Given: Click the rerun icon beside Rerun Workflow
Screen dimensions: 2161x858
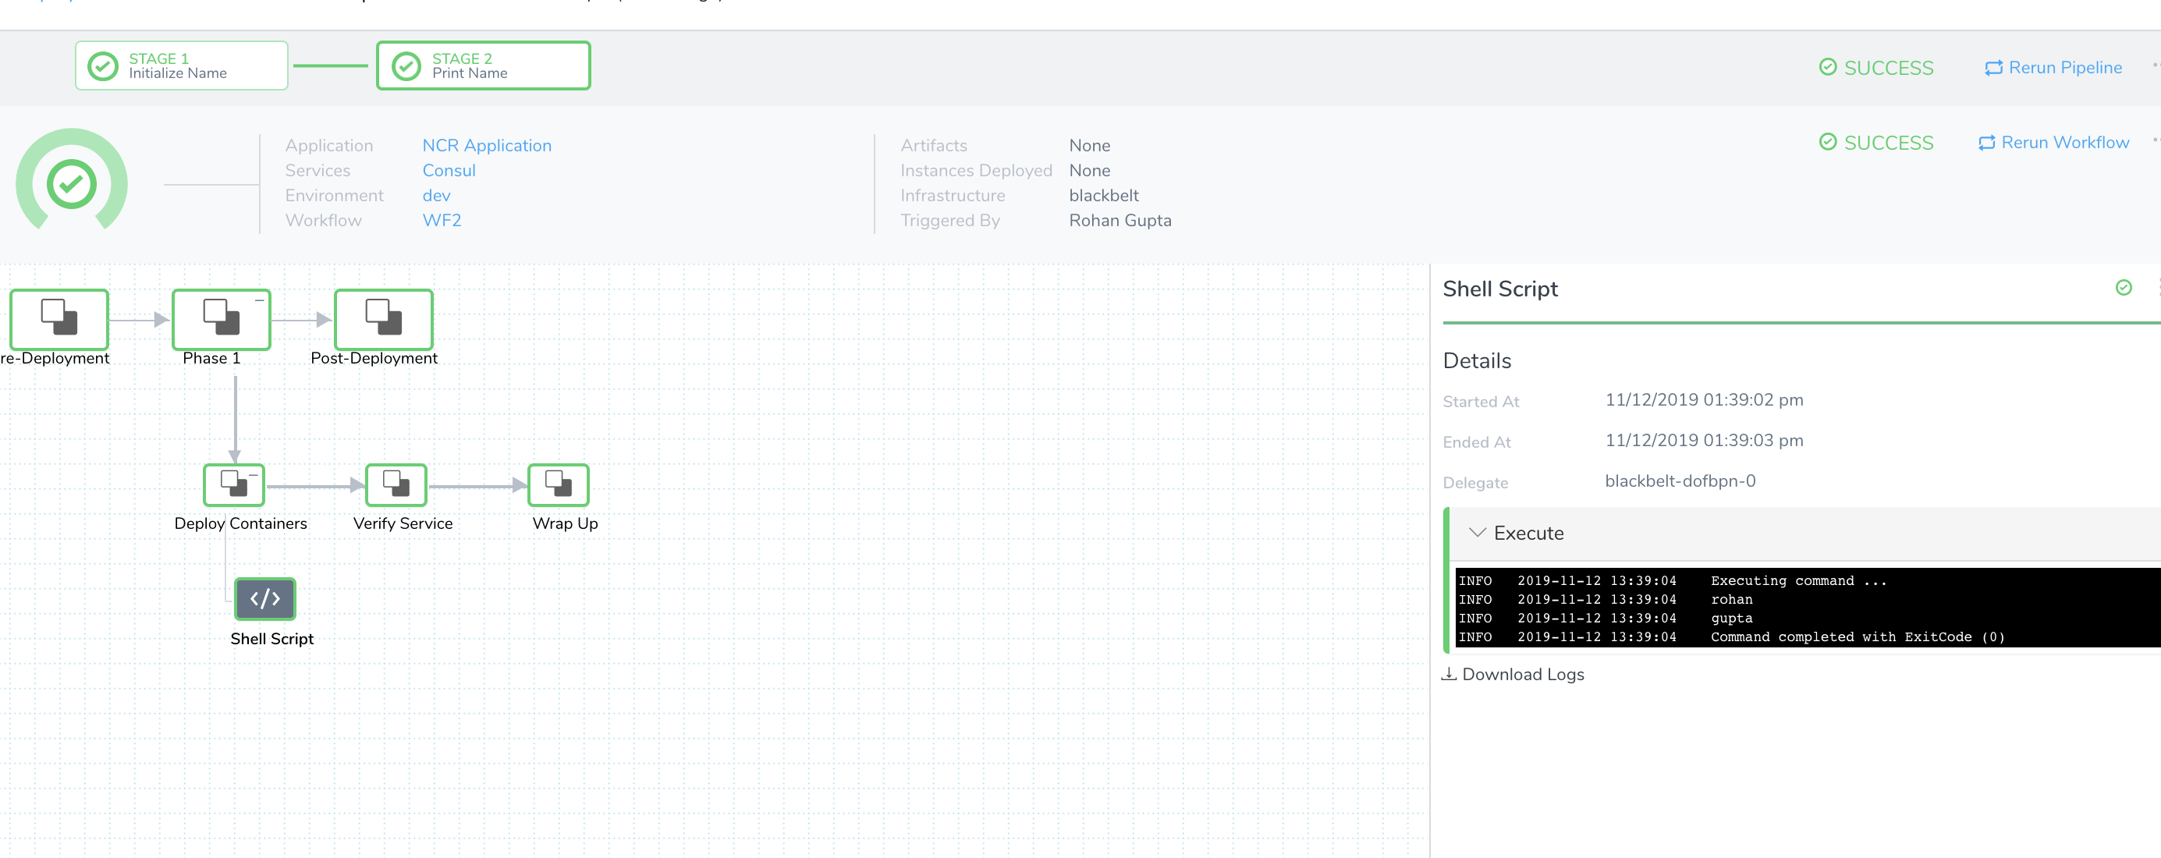Looking at the screenshot, I should (x=1986, y=143).
